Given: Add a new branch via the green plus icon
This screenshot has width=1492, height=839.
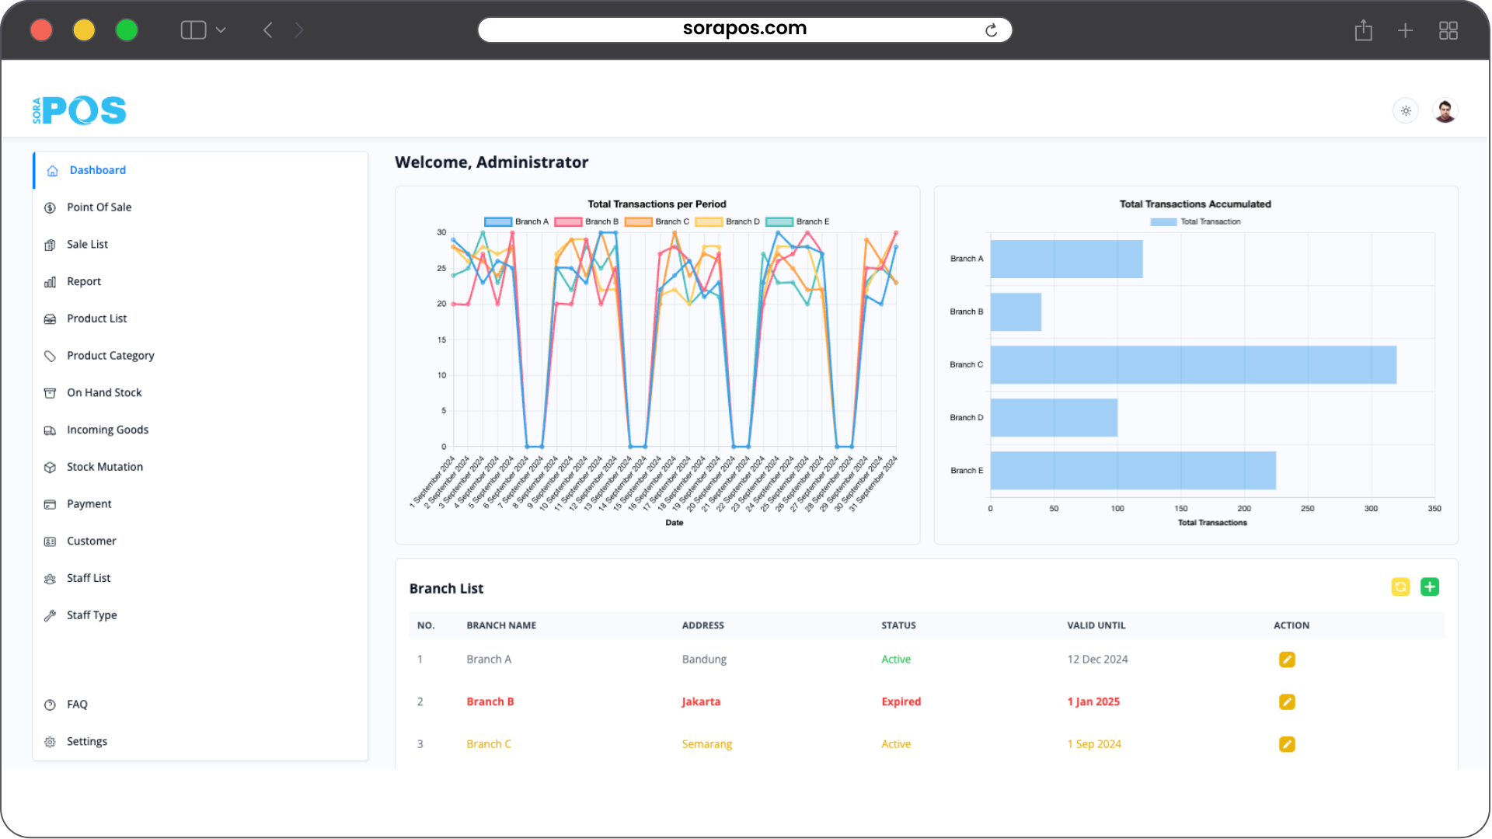Looking at the screenshot, I should click(1430, 587).
